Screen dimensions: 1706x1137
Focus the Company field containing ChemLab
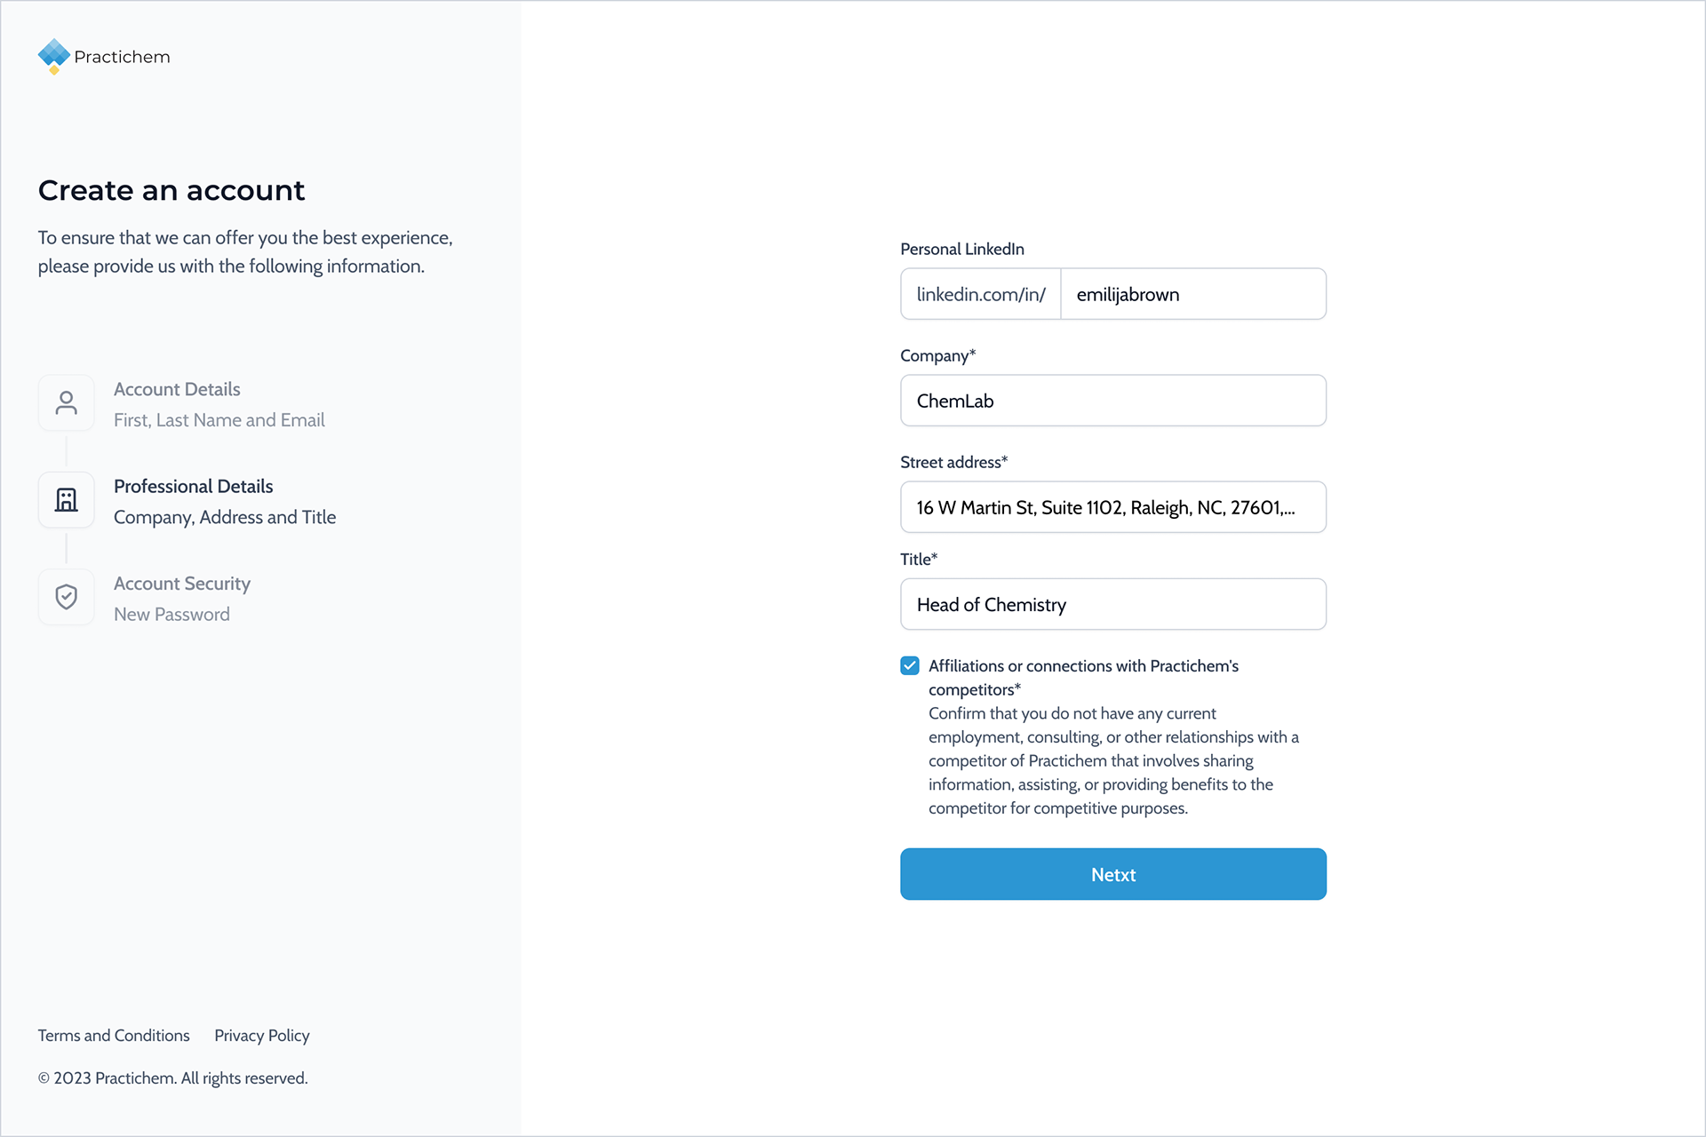click(1113, 401)
